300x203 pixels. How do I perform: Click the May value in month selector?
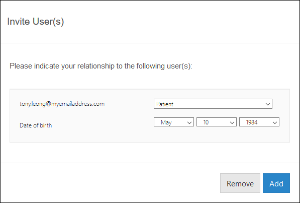pyautogui.click(x=166, y=122)
